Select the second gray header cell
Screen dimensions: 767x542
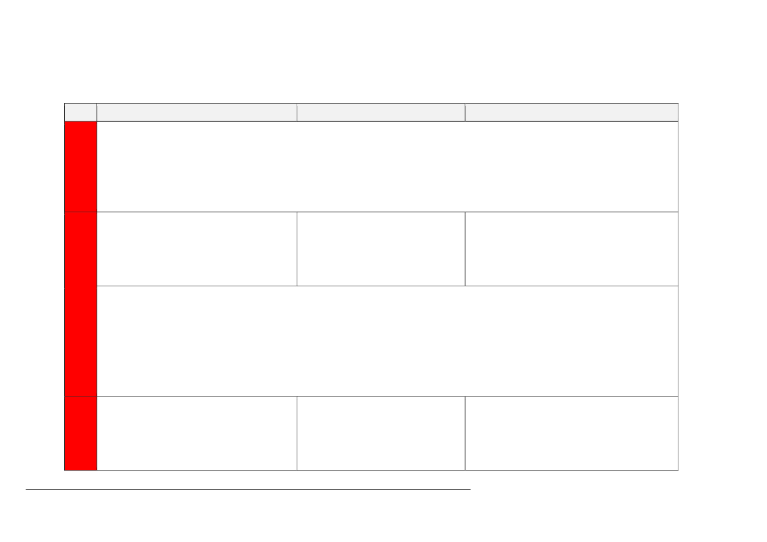[x=197, y=113]
